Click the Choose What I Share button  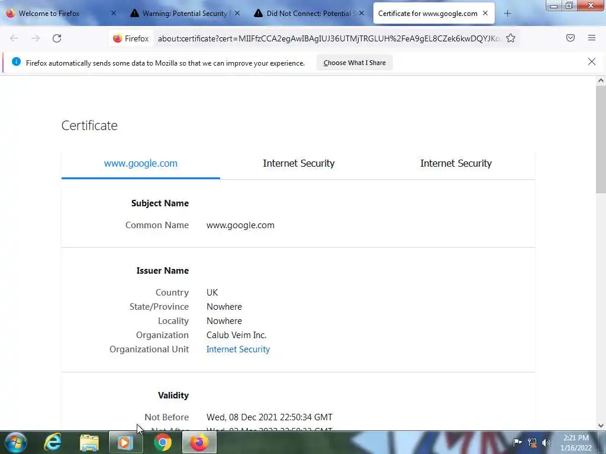(354, 63)
